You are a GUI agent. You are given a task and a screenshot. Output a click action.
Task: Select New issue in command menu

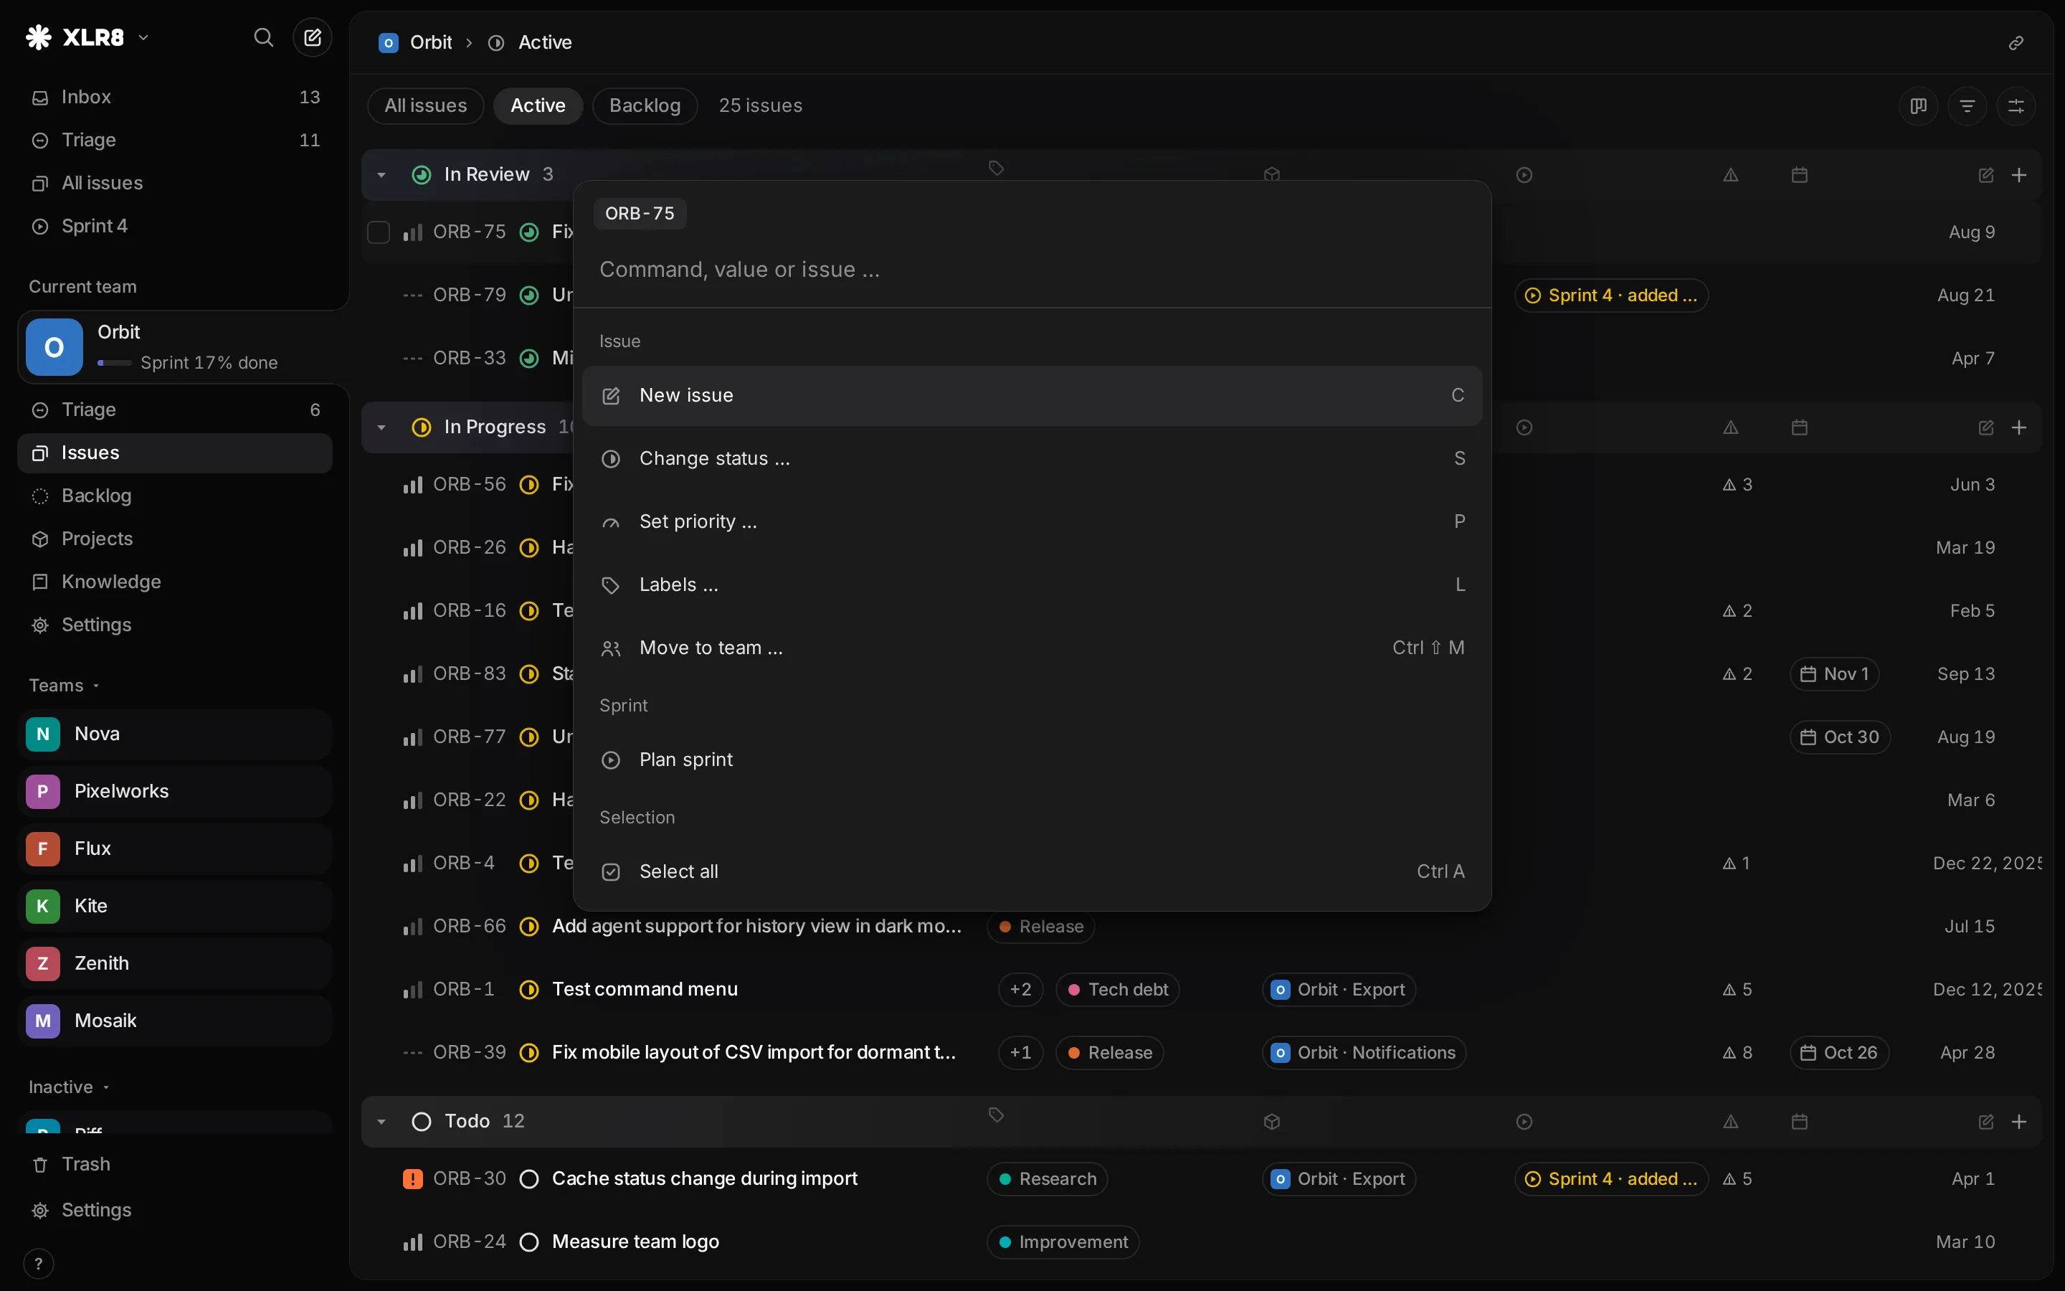(1032, 396)
